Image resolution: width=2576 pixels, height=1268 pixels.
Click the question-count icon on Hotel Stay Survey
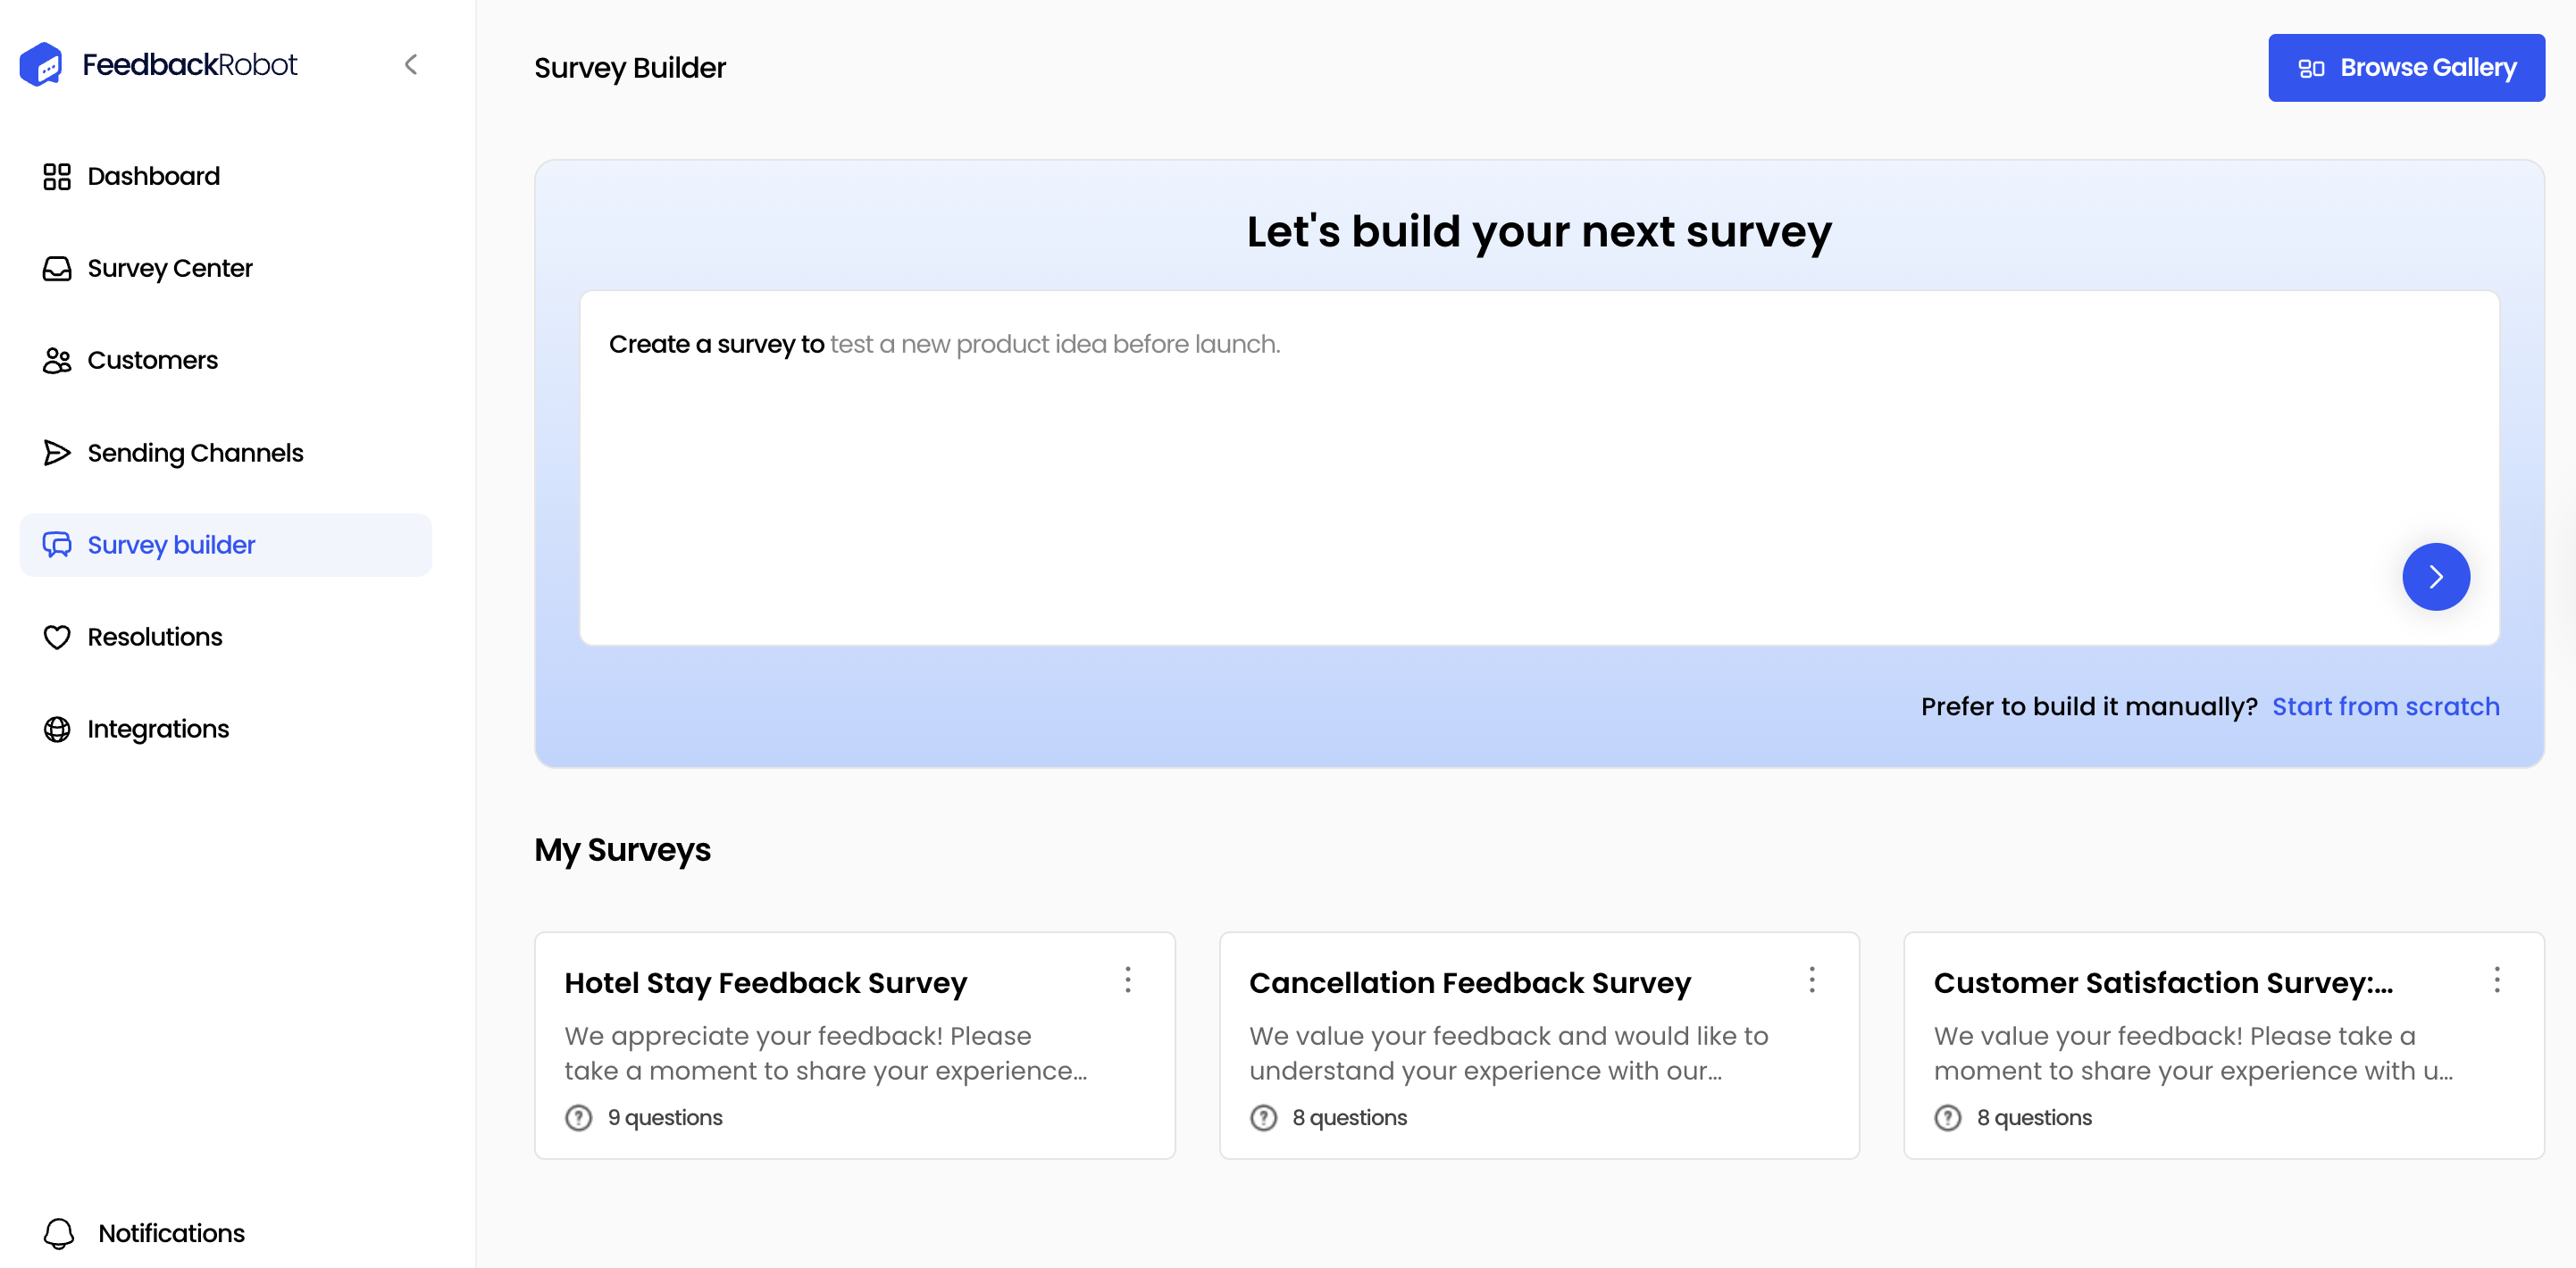click(578, 1117)
